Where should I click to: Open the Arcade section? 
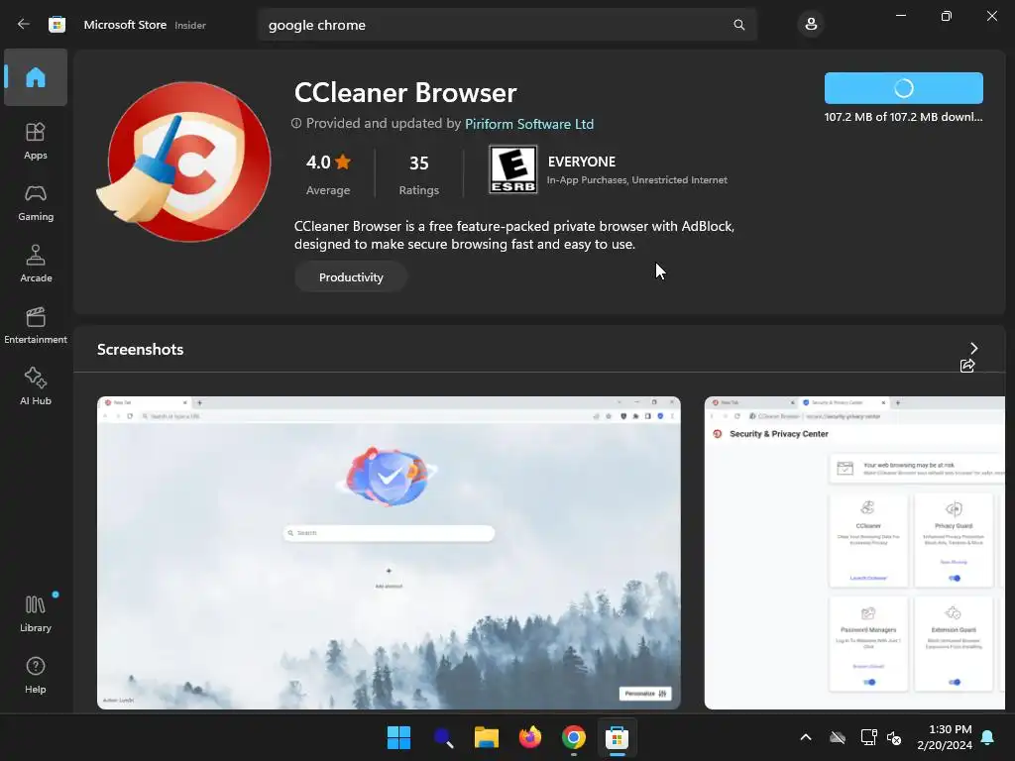pos(36,264)
